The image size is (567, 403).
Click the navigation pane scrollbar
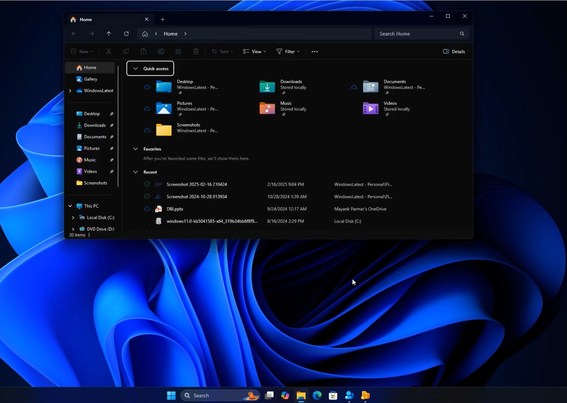click(118, 126)
